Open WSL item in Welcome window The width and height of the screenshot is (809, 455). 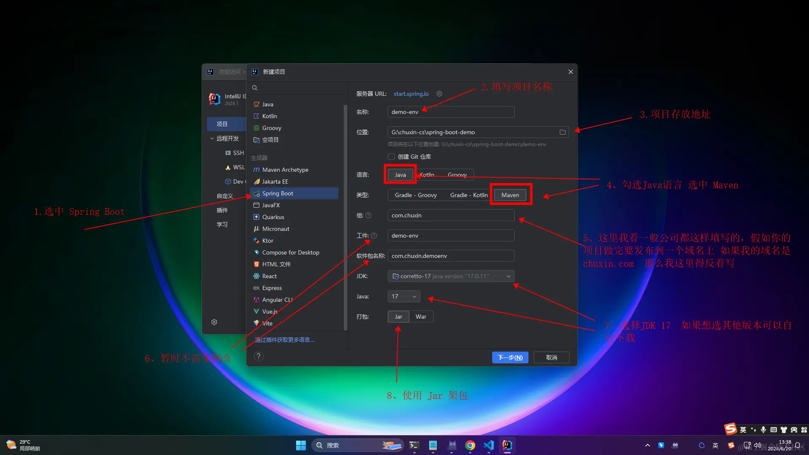tap(235, 167)
